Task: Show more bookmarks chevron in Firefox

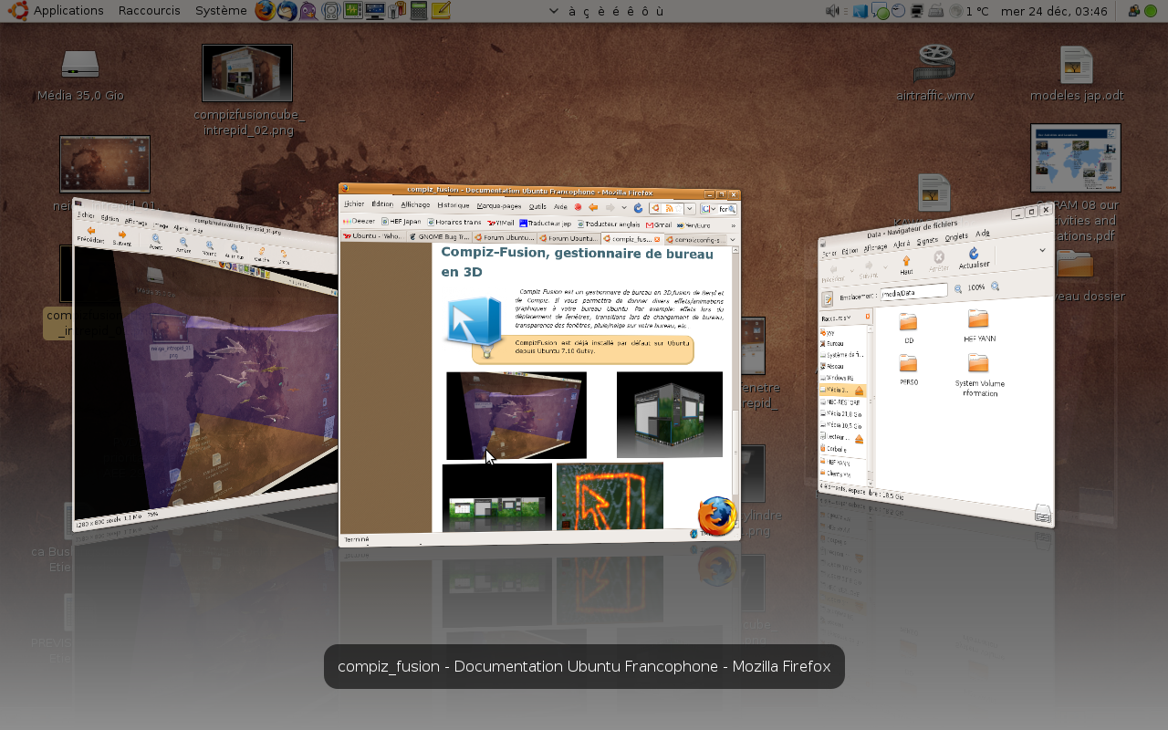Action: (733, 225)
